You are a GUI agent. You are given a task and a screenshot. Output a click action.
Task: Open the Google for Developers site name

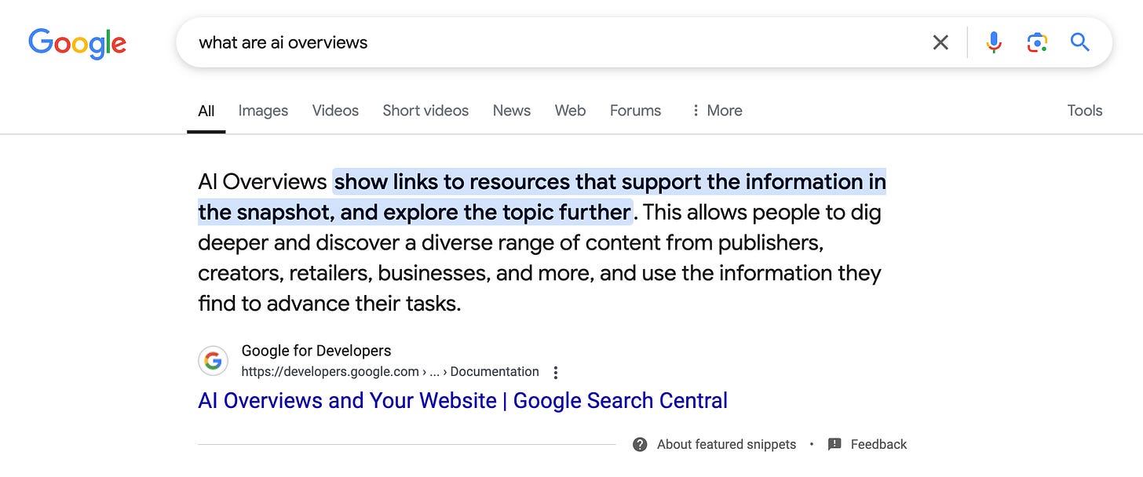point(316,351)
